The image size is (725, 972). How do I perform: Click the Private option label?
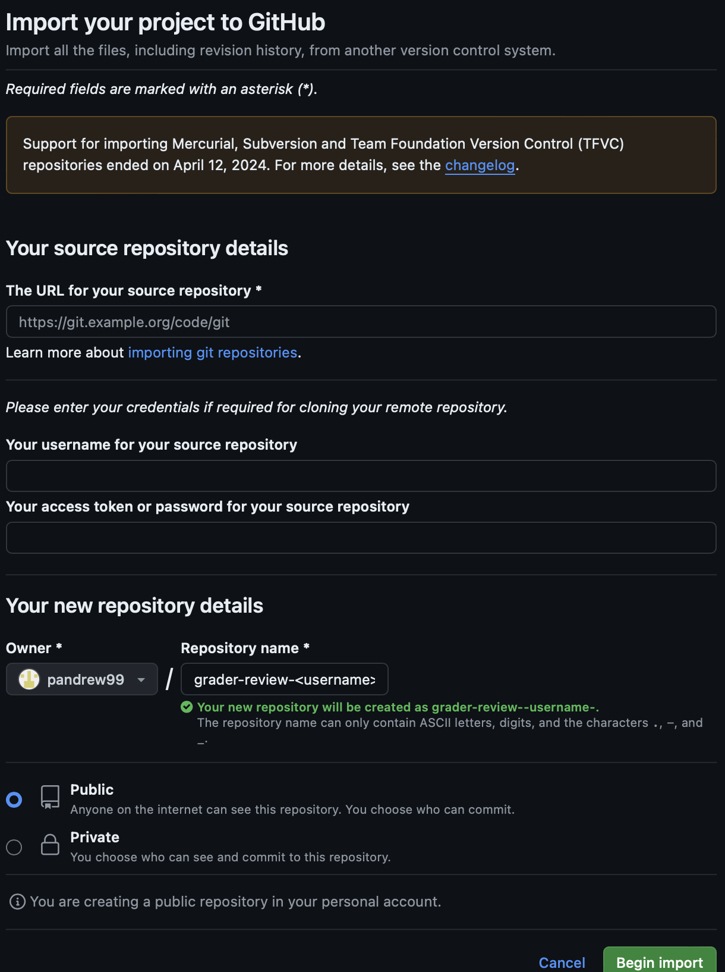95,837
